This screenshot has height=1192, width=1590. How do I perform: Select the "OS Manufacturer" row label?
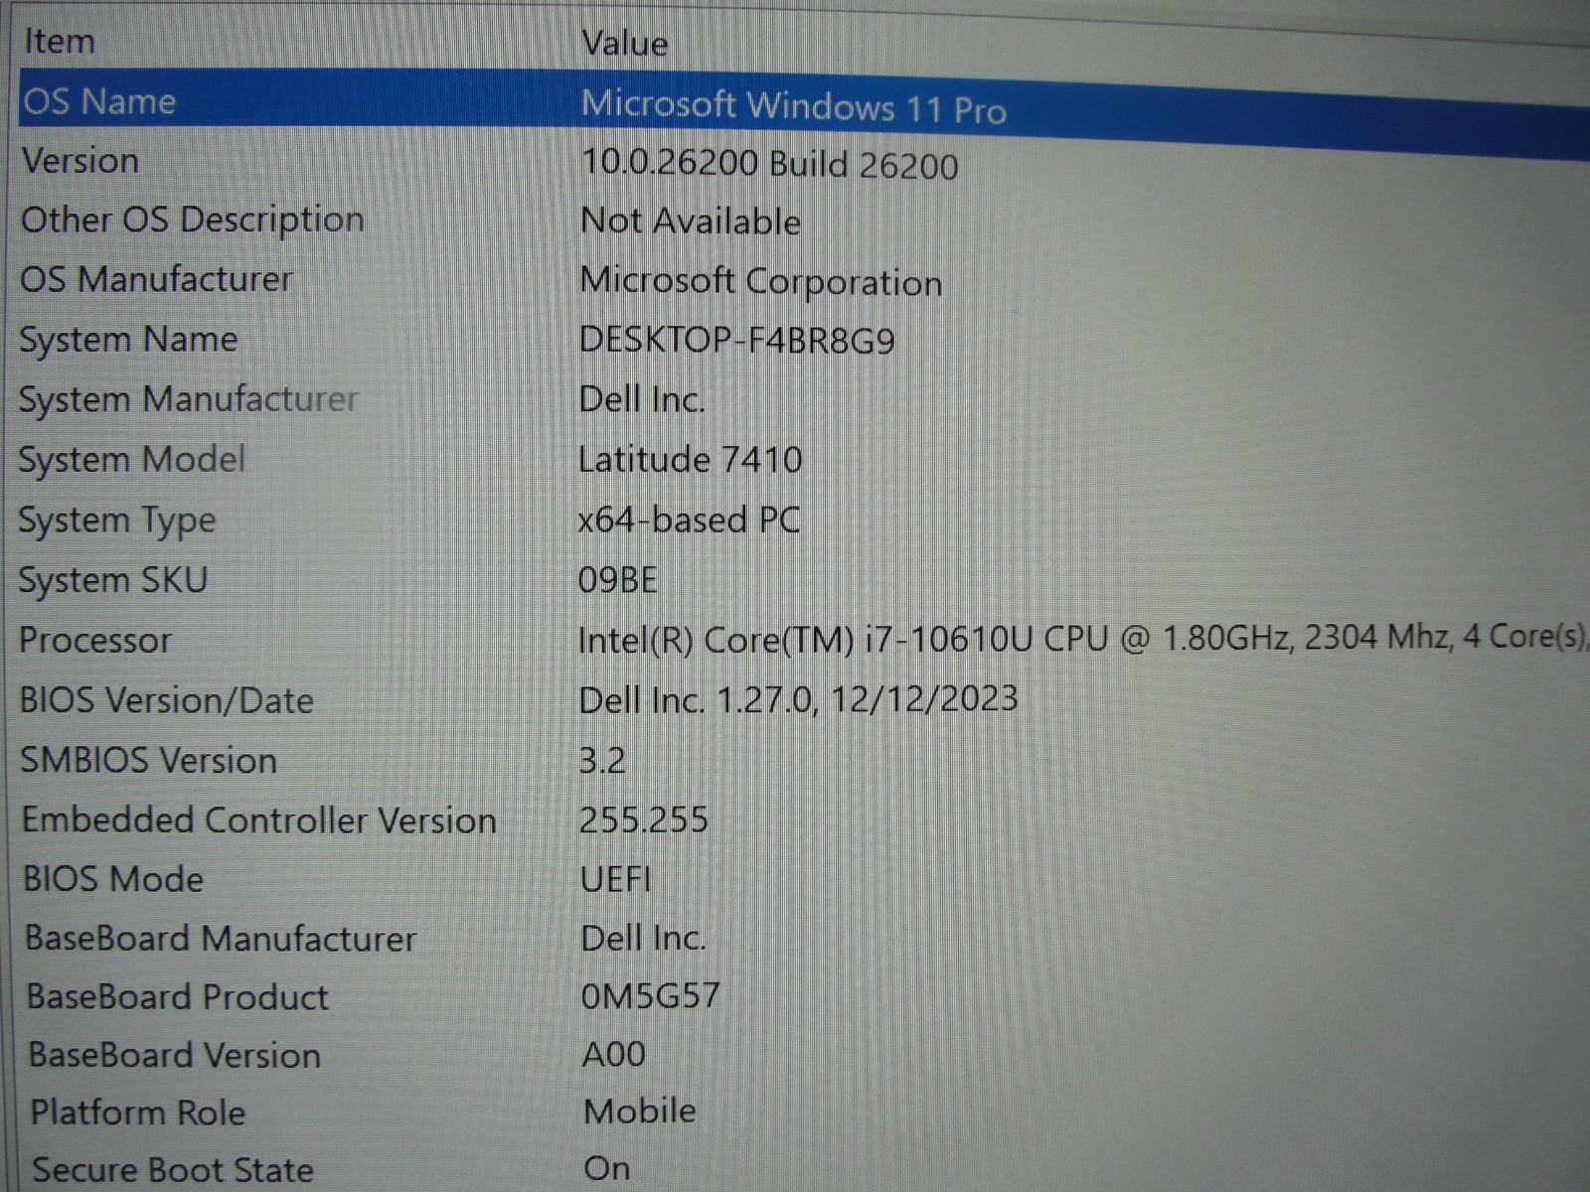[x=156, y=279]
